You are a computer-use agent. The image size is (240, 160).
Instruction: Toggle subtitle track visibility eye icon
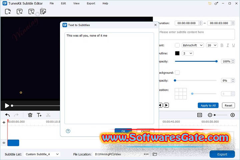pyautogui.click(x=4, y=143)
